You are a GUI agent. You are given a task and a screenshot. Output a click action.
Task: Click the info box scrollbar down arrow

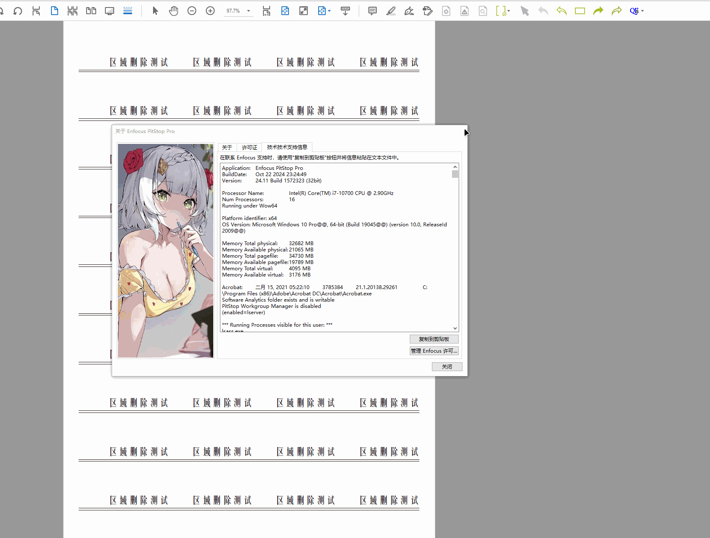455,328
